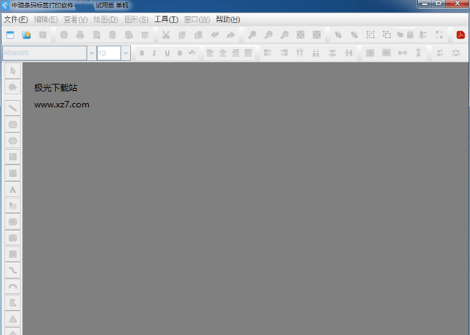Select the S-shaped curve tool

pyautogui.click(x=13, y=271)
